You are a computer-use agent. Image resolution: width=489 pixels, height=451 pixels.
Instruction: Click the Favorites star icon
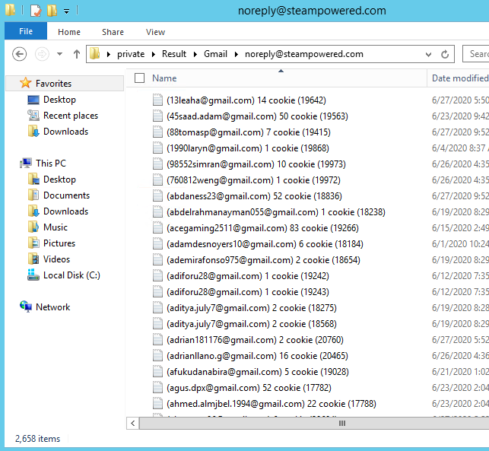(x=25, y=83)
